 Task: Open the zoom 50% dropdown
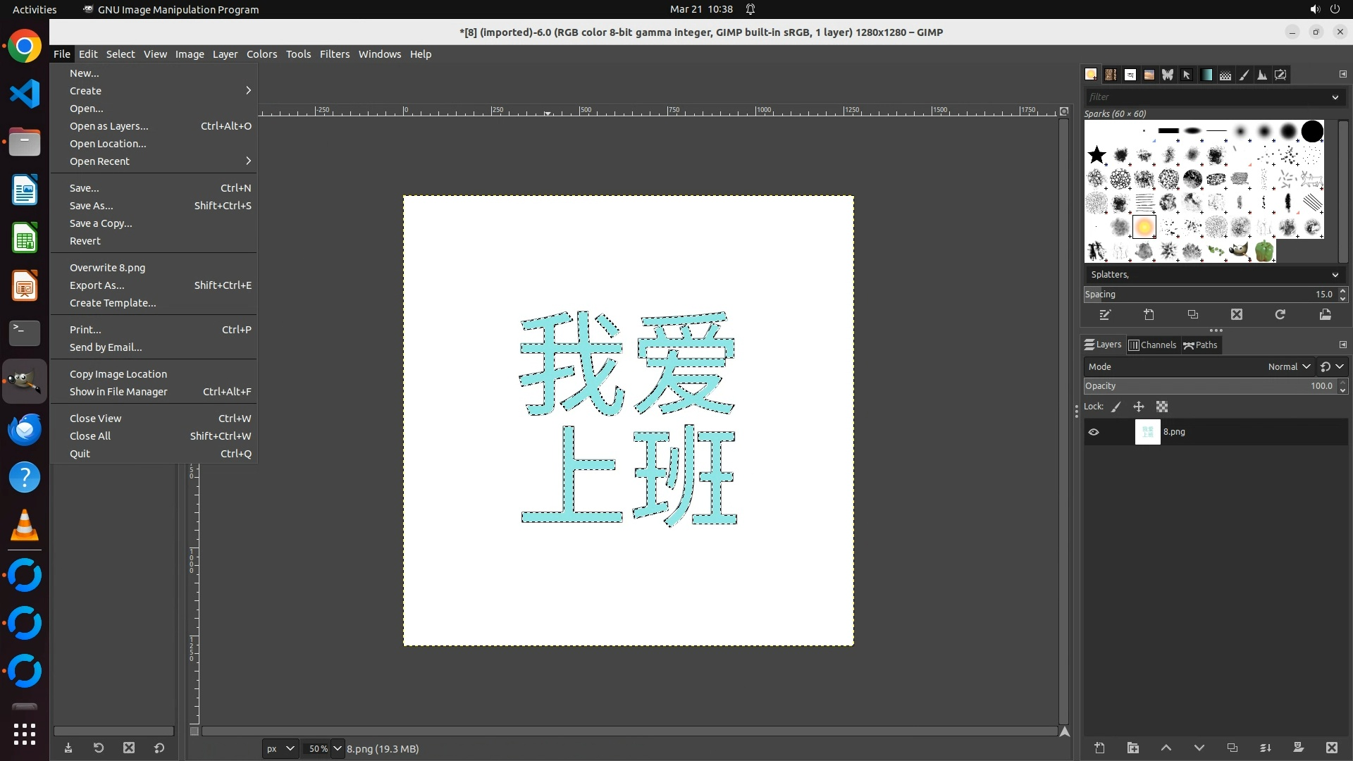click(x=337, y=748)
